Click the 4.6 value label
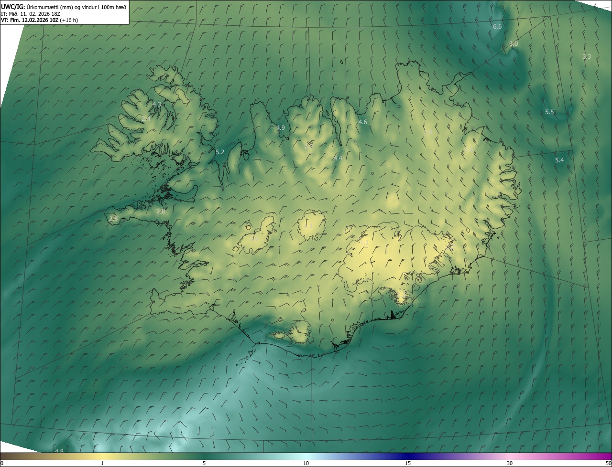Image resolution: width=612 pixels, height=467 pixels. point(363,122)
